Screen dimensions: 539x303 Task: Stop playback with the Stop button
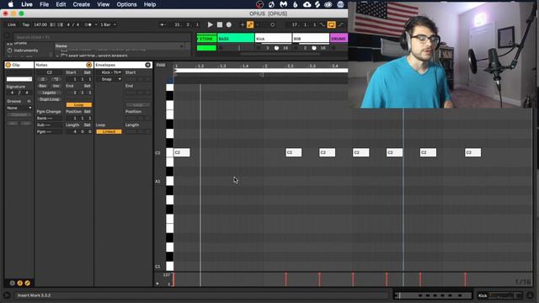tap(220, 24)
